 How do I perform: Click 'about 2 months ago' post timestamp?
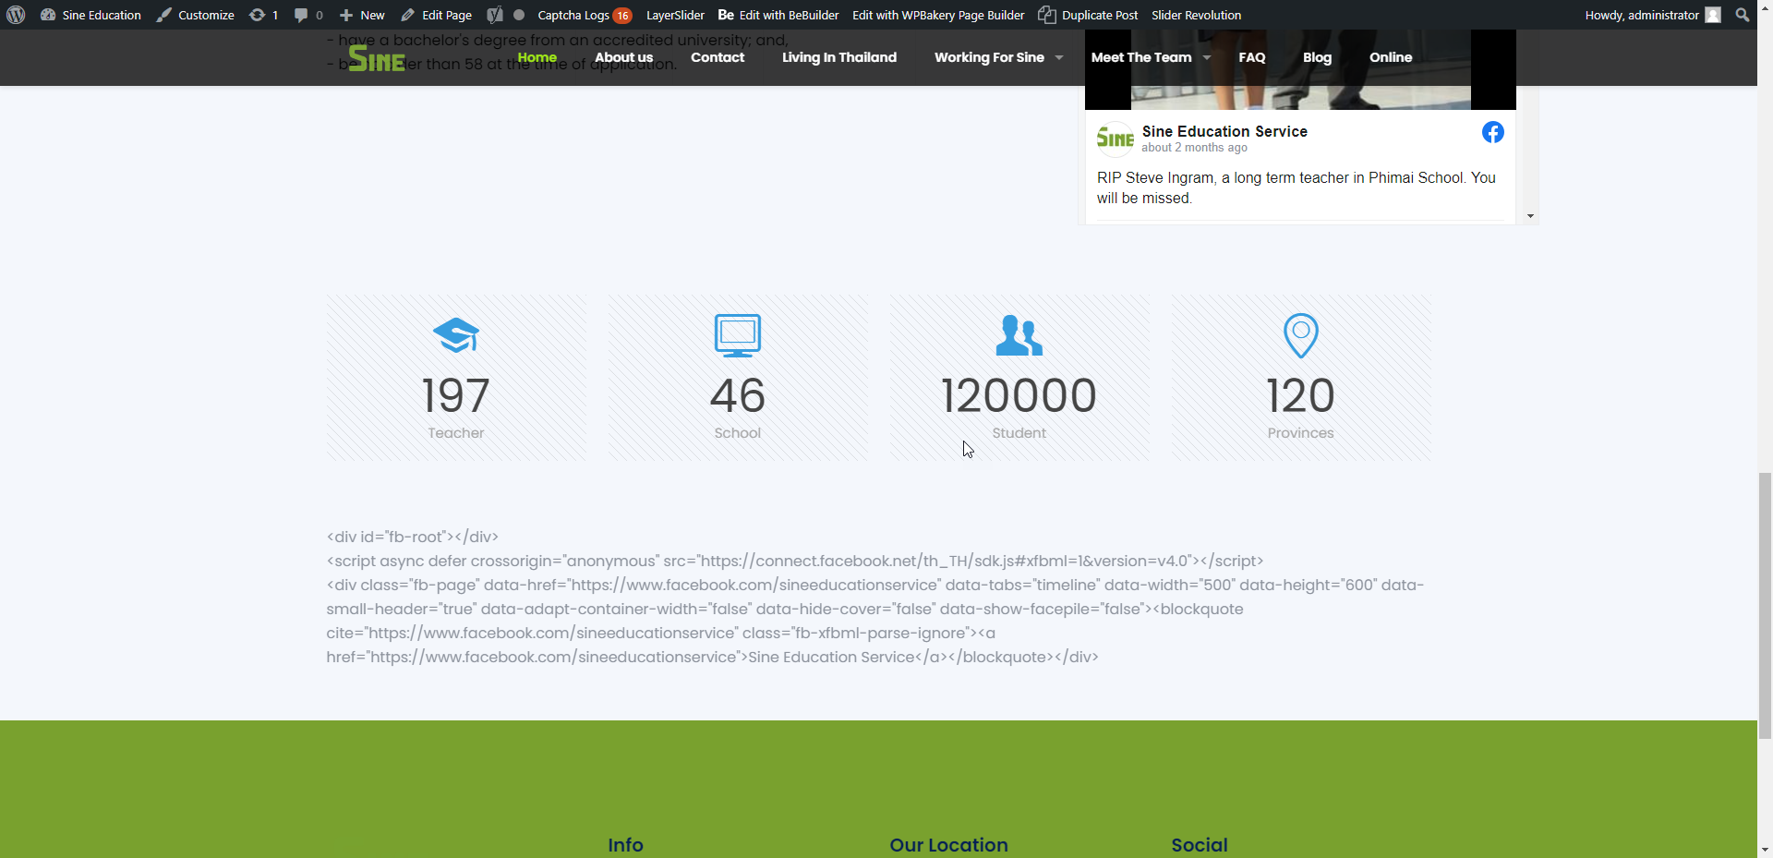click(1194, 148)
